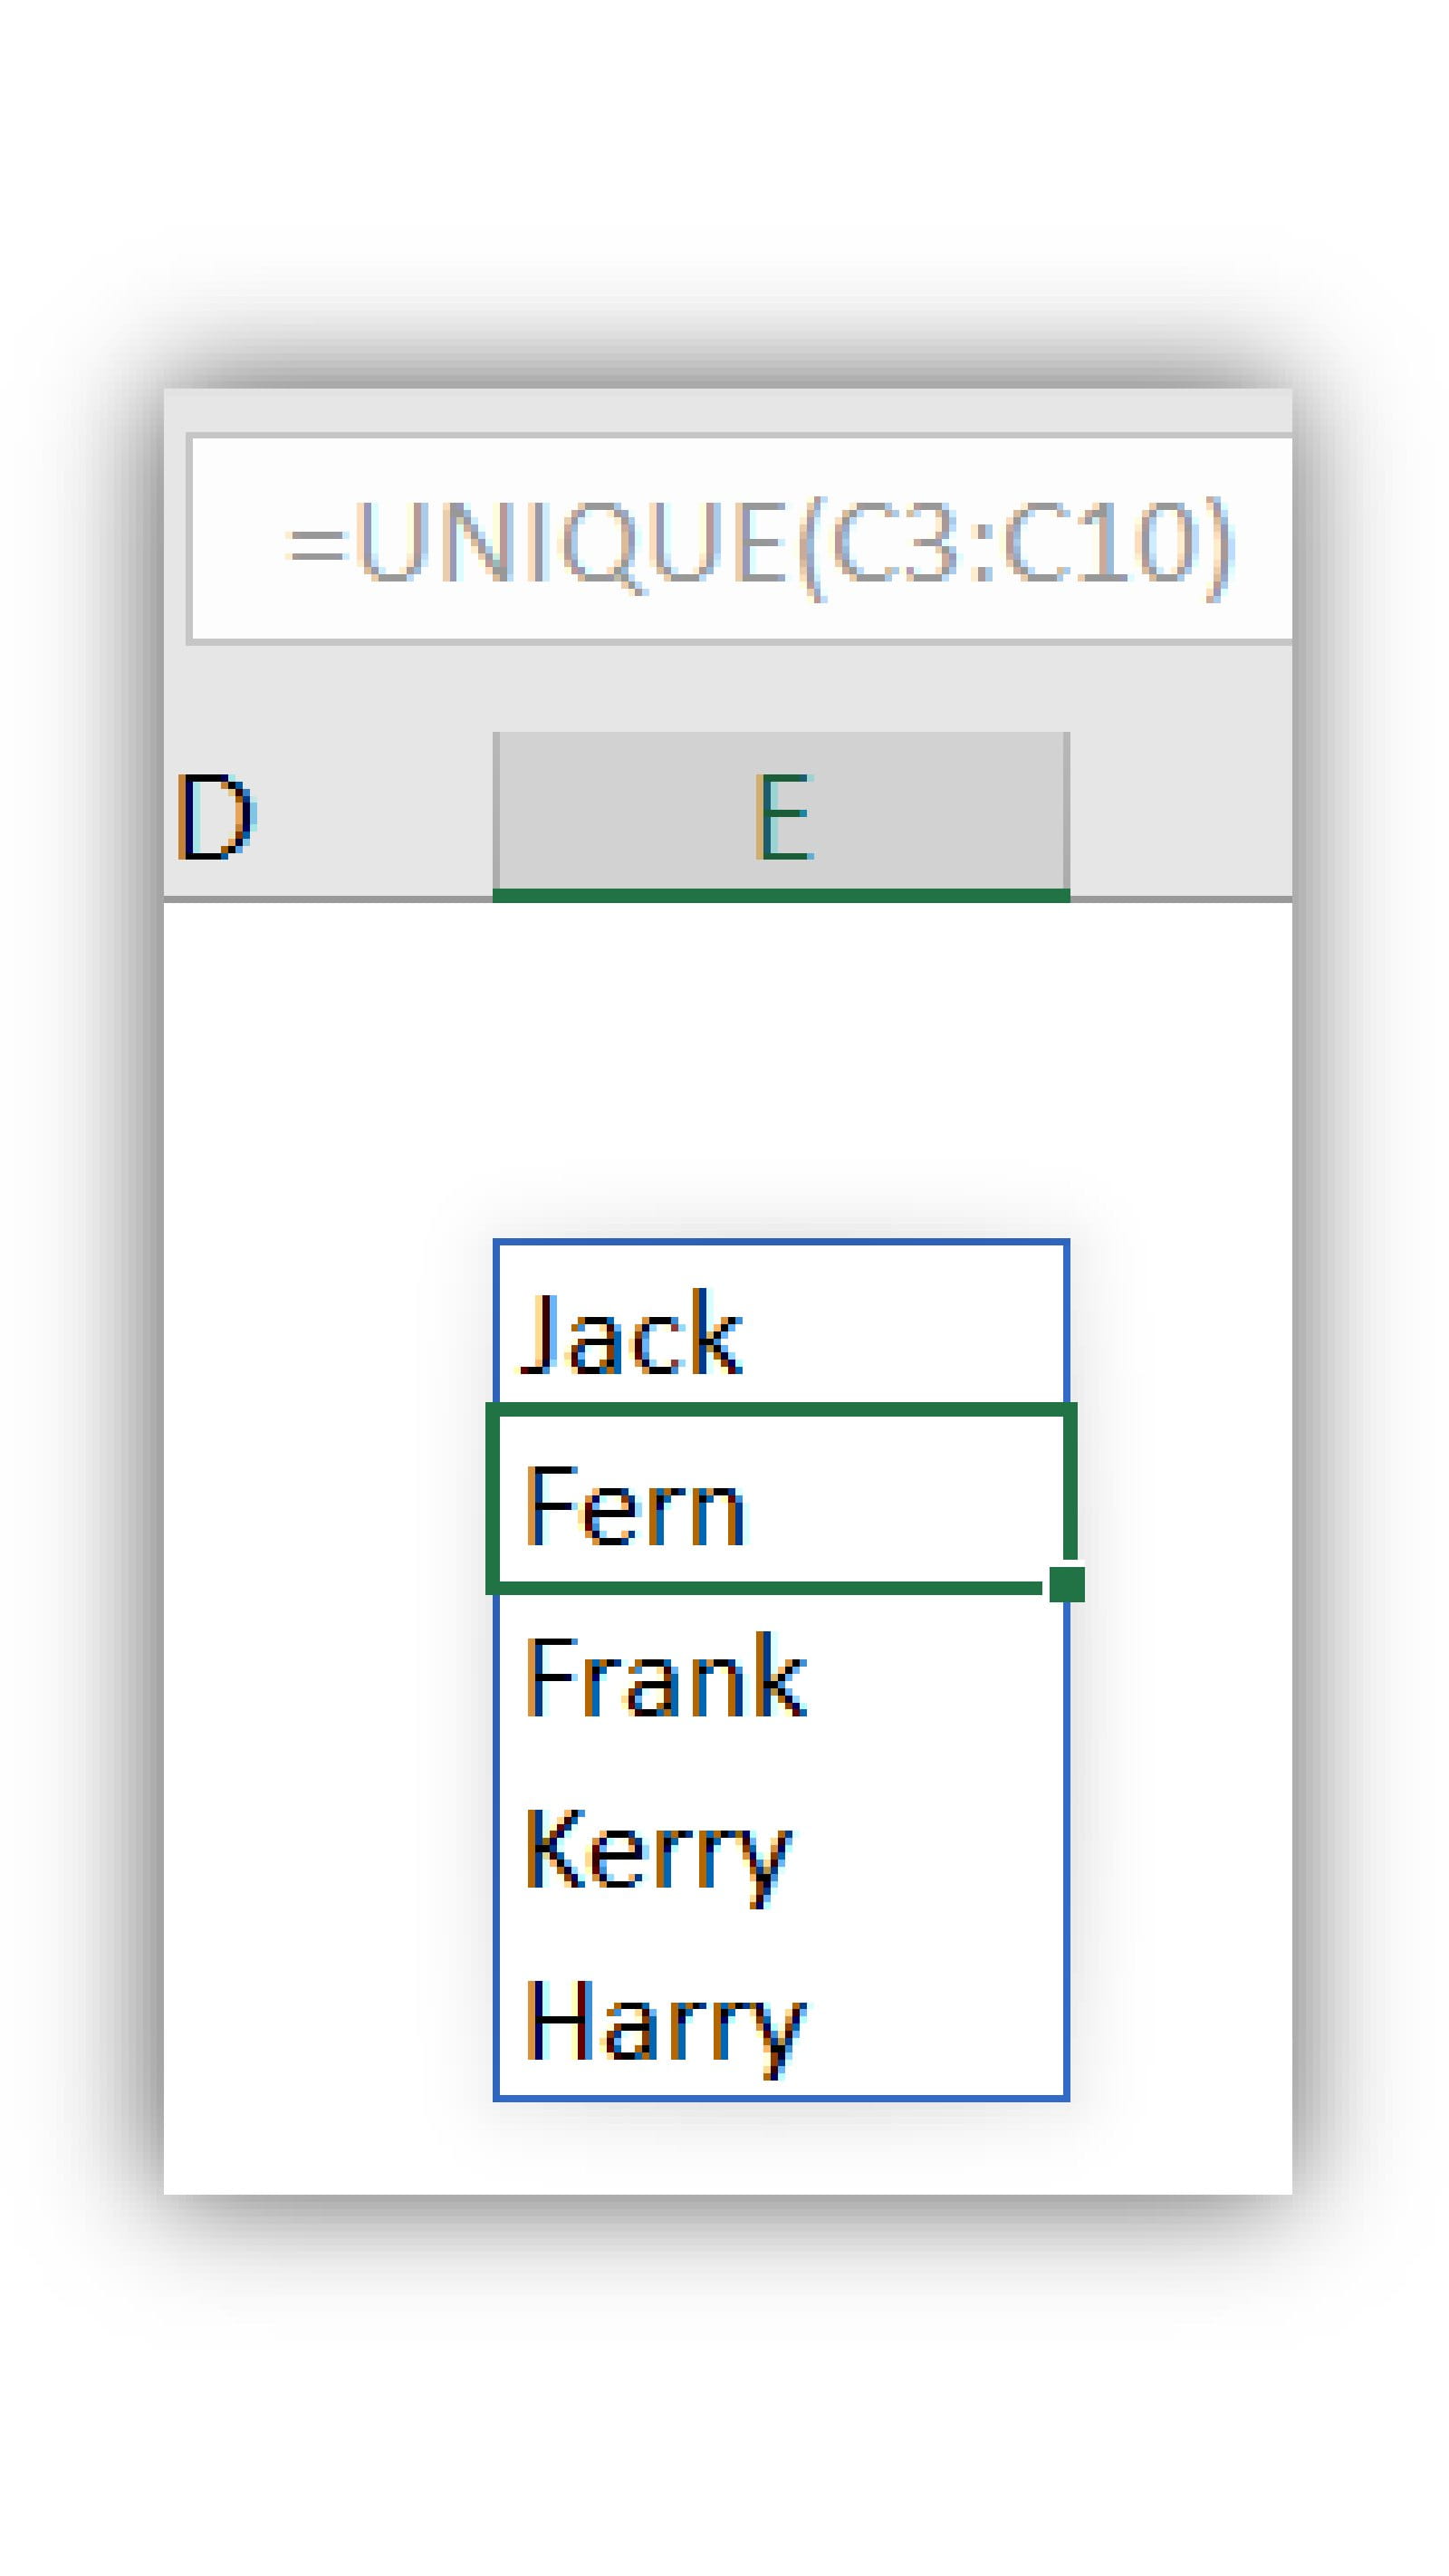Select the empty cell directly above Jack
Image resolution: width=1449 pixels, height=2576 pixels.
[781, 1155]
